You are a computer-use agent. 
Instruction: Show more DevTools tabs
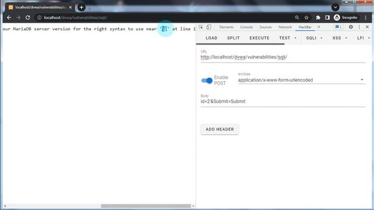coord(319,27)
